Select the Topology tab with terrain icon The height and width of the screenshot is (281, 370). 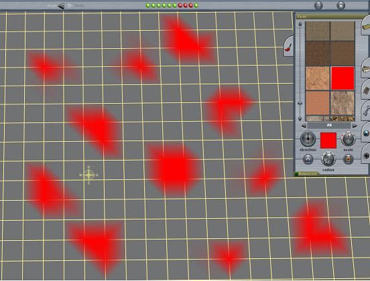366,26
